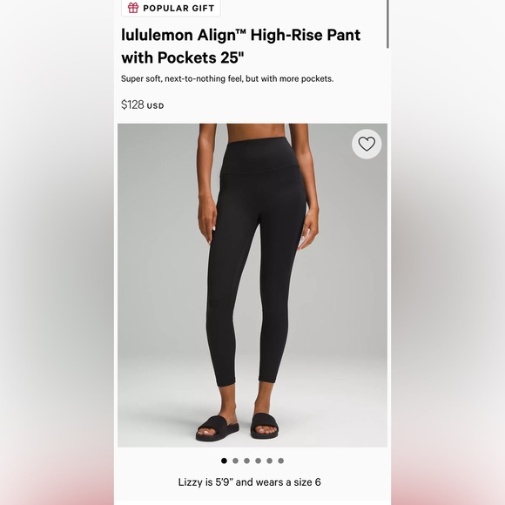This screenshot has width=505, height=505.
Task: Click the 'Lizzy is 5'9" and wears a size 6' caption
Action: 250,482
